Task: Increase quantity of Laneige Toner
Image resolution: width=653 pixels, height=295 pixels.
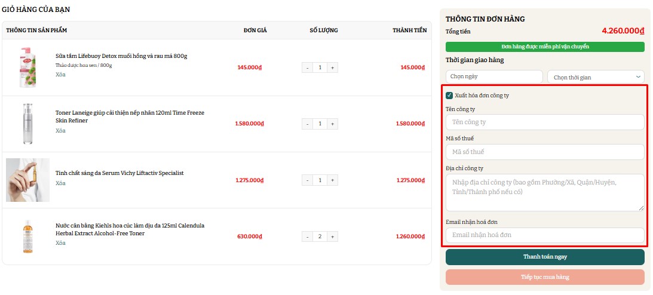Action: (333, 124)
